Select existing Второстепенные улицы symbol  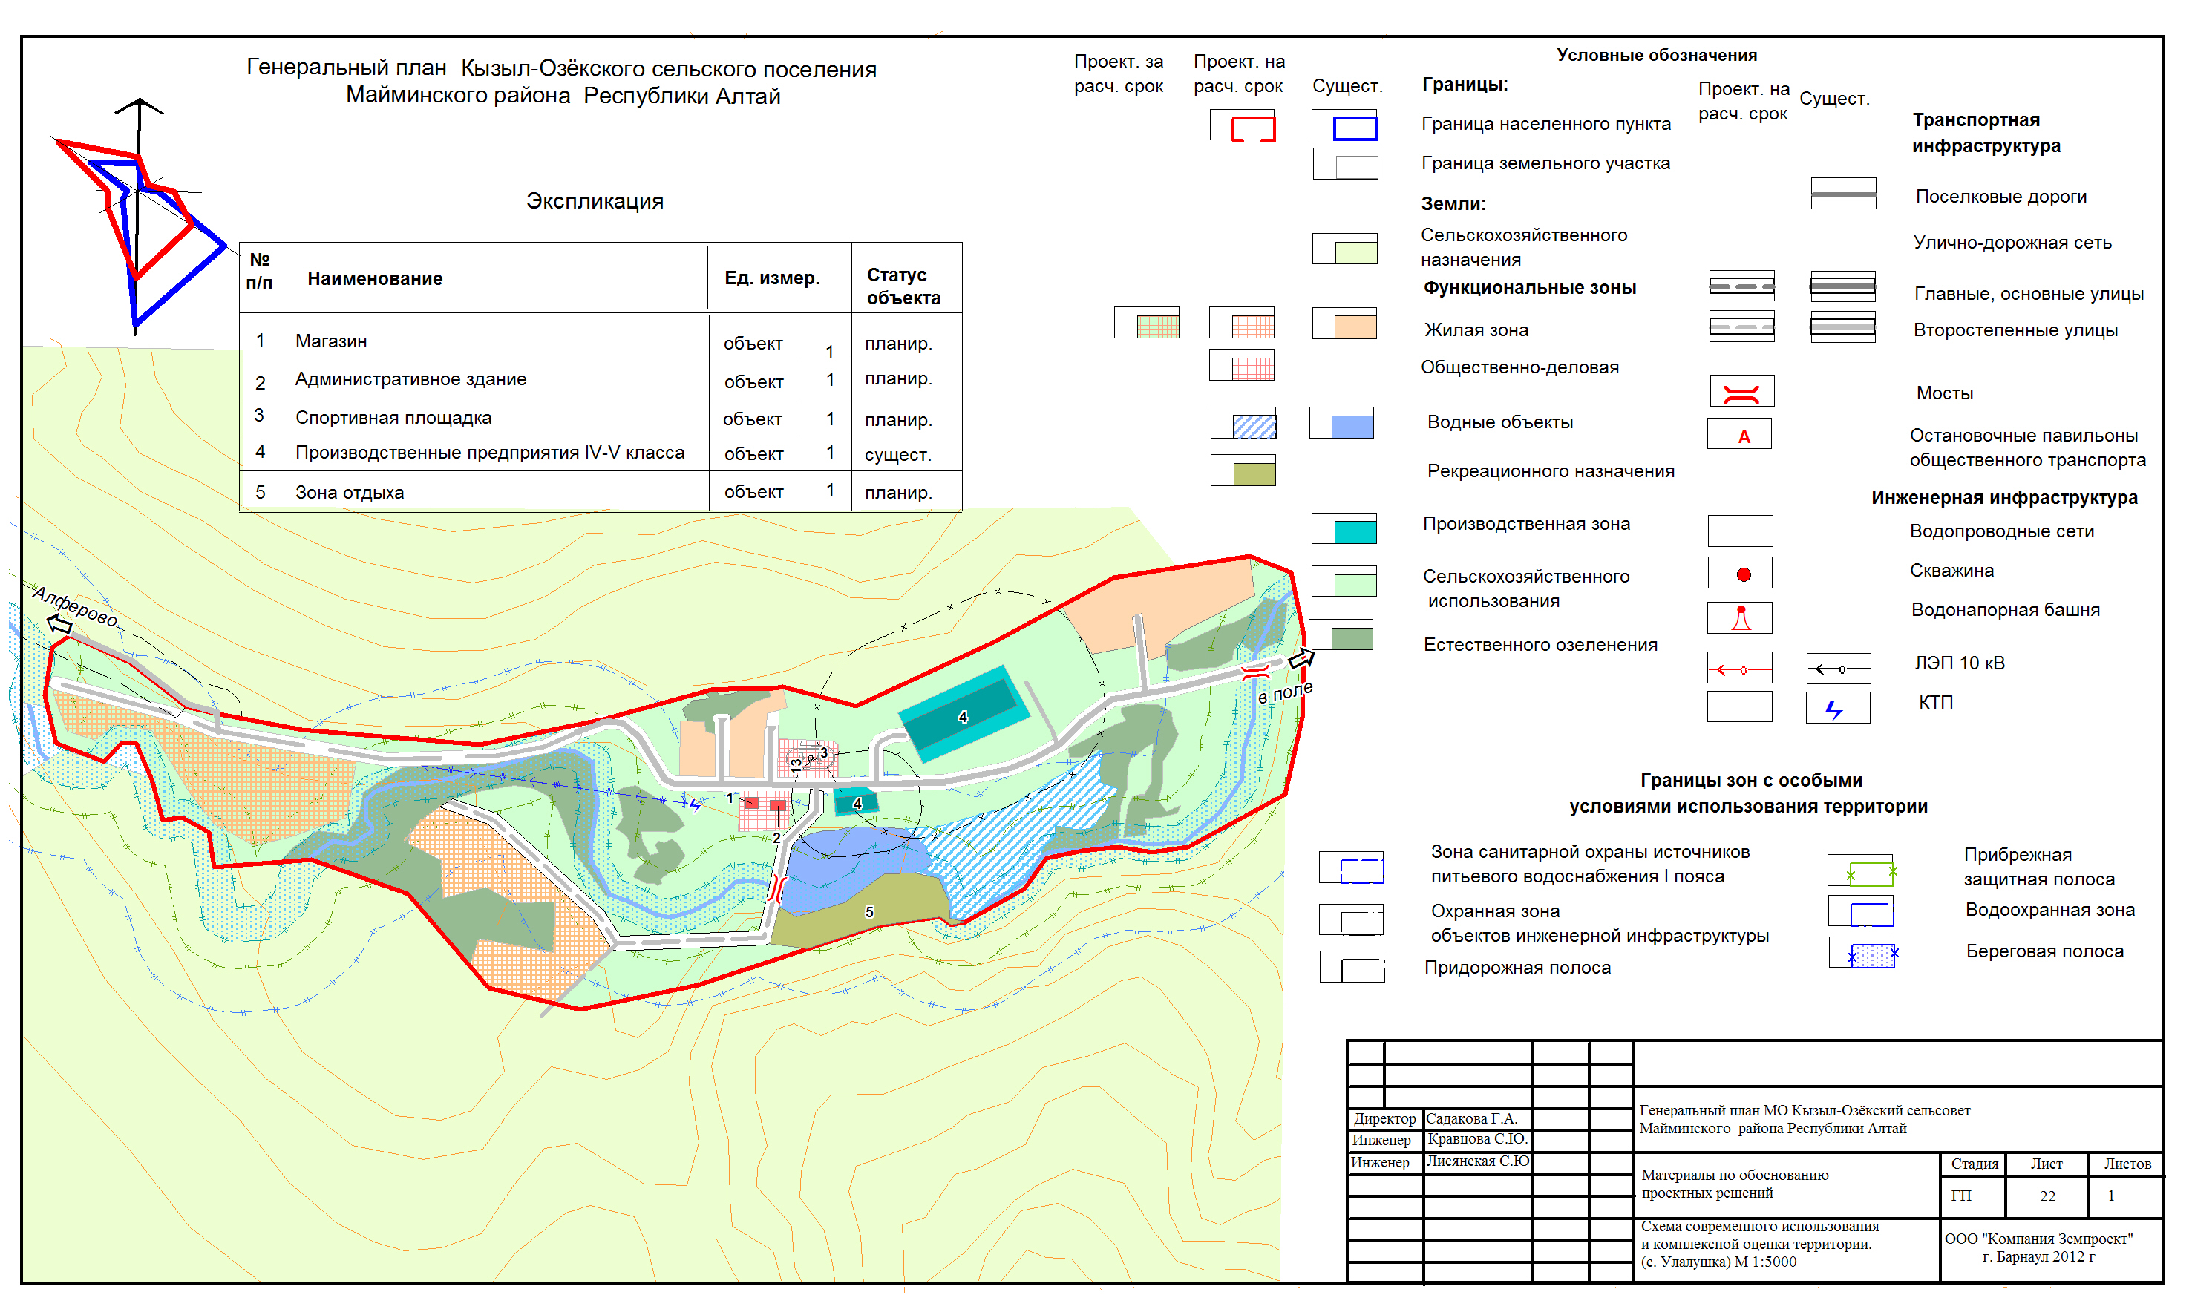[x=1843, y=326]
